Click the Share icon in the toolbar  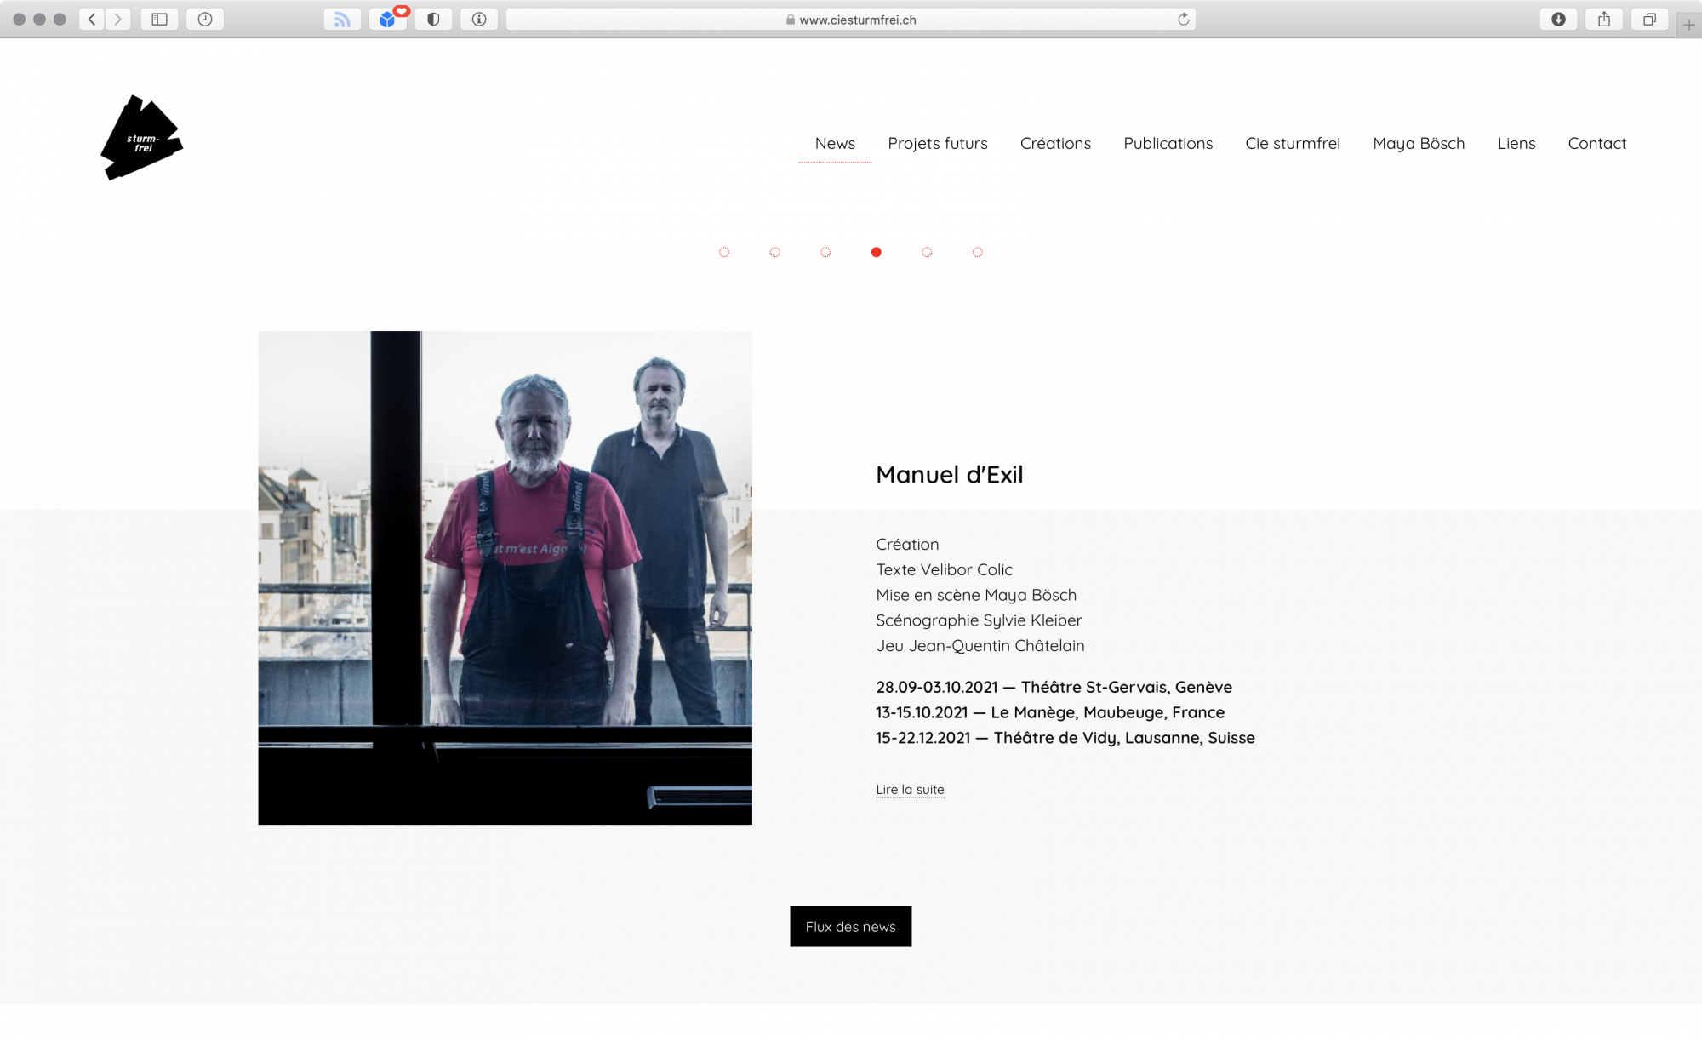(x=1604, y=19)
